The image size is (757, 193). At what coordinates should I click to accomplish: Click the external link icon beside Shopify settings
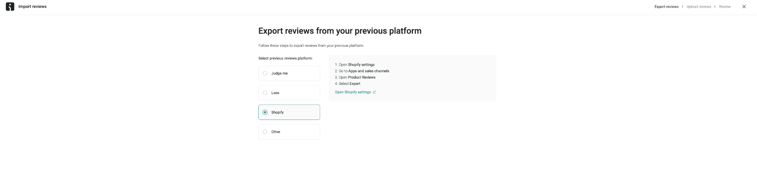pos(374,92)
